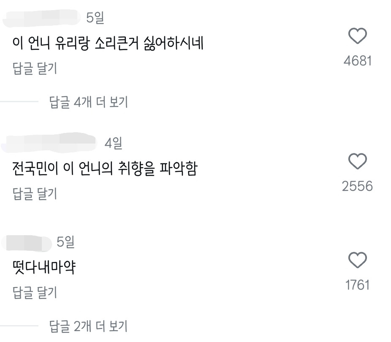The height and width of the screenshot is (342, 391).
Task: Like the comment with 4681 likes
Action: (x=358, y=37)
